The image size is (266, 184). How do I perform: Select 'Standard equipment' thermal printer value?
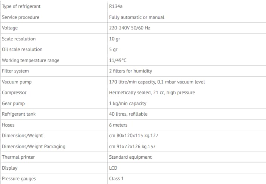130,157
